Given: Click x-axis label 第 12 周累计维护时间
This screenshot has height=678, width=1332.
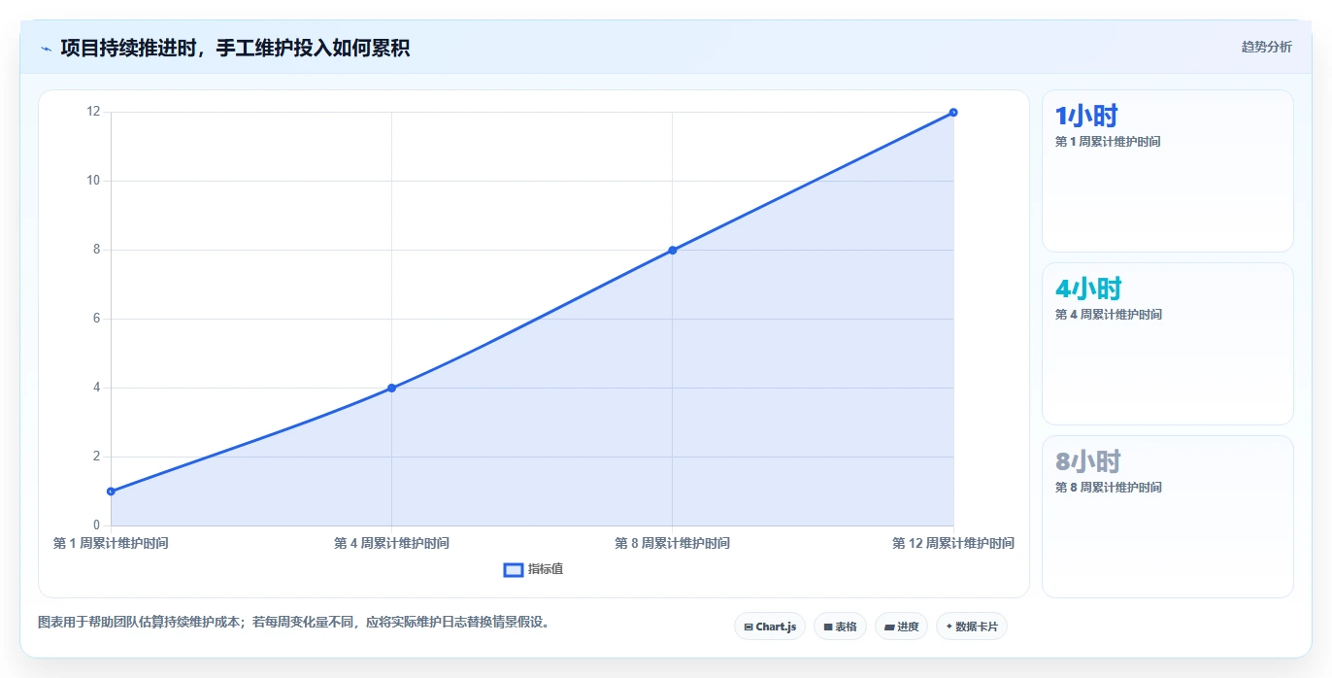Looking at the screenshot, I should point(953,543).
